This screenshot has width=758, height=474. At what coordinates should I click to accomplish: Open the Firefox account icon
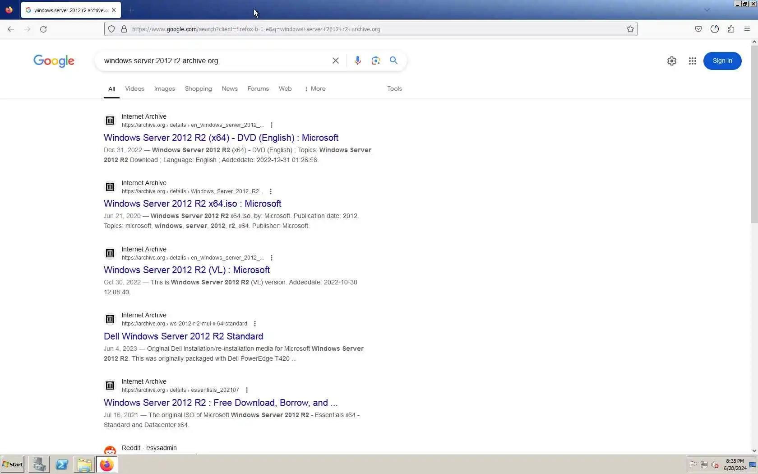(715, 29)
